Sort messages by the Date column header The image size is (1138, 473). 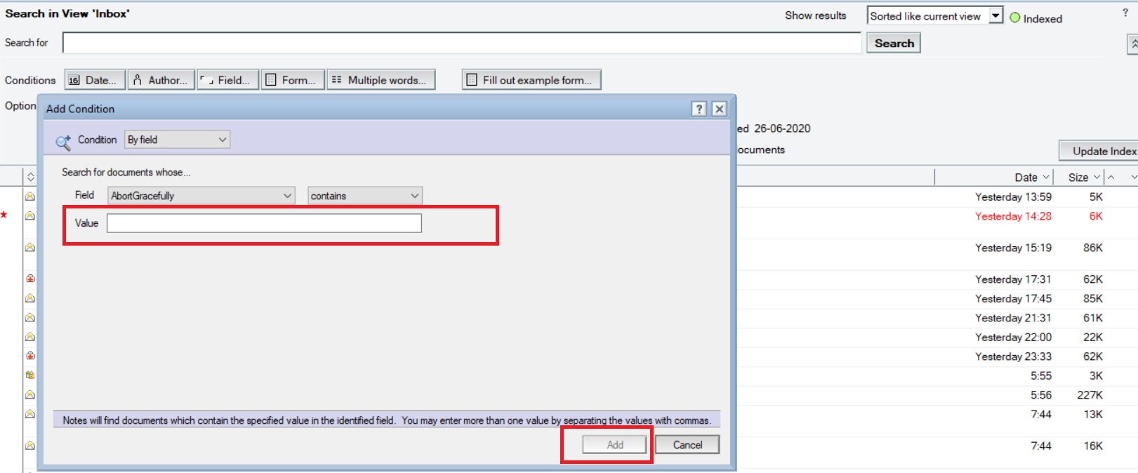(x=1026, y=178)
